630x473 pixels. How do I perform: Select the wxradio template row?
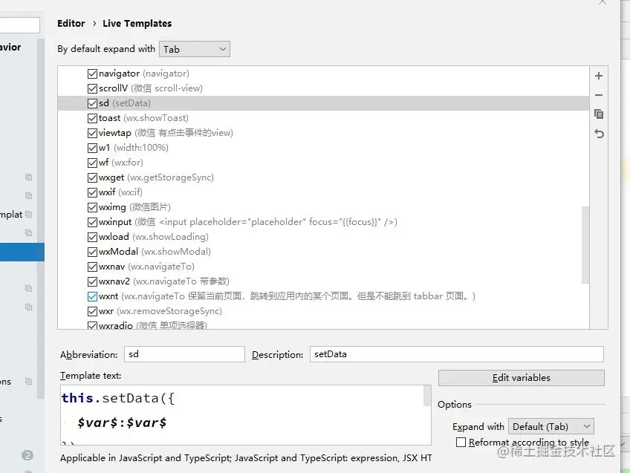pyautogui.click(x=323, y=324)
